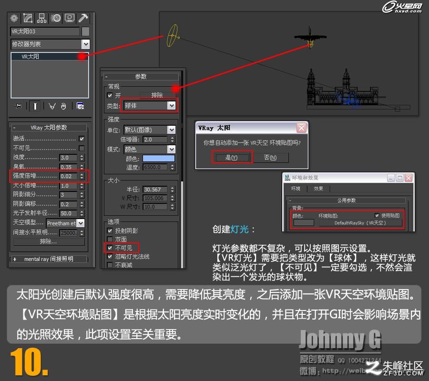Click the 光子发射半径 spinner arrows
Image resolution: width=429 pixels, height=381 pixels.
(x=82, y=213)
